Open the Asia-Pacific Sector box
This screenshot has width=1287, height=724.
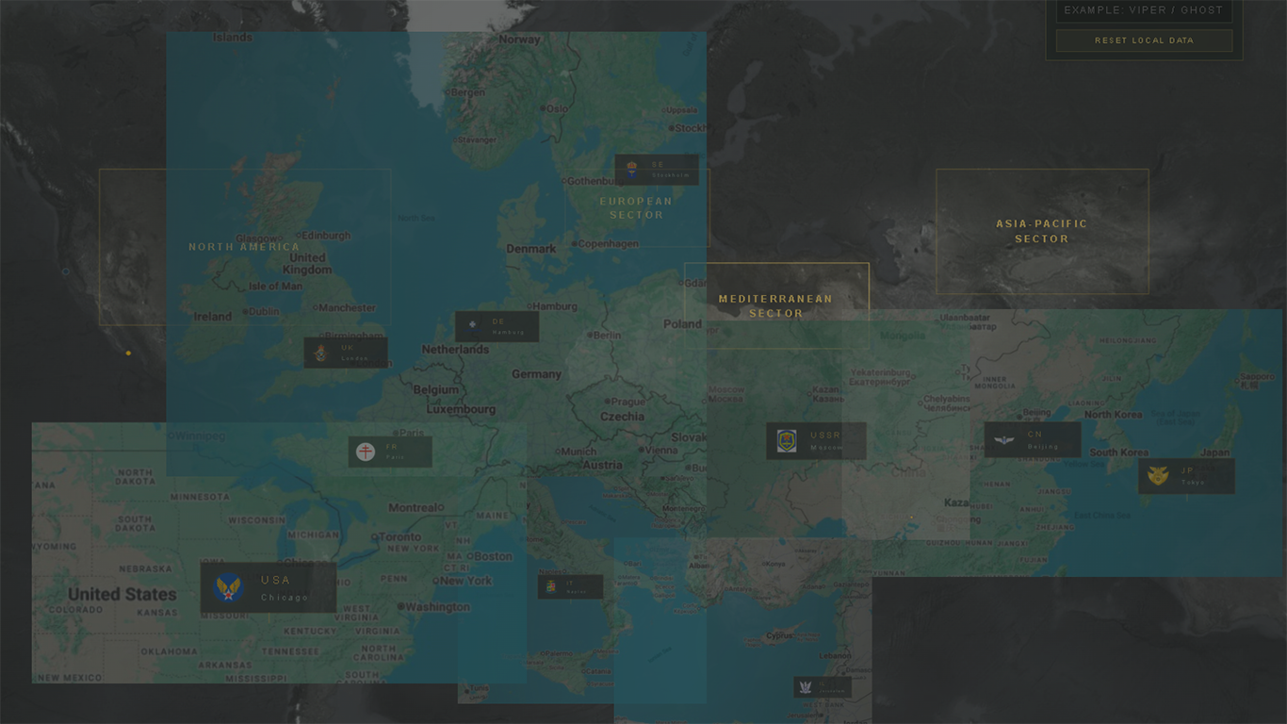1042,231
